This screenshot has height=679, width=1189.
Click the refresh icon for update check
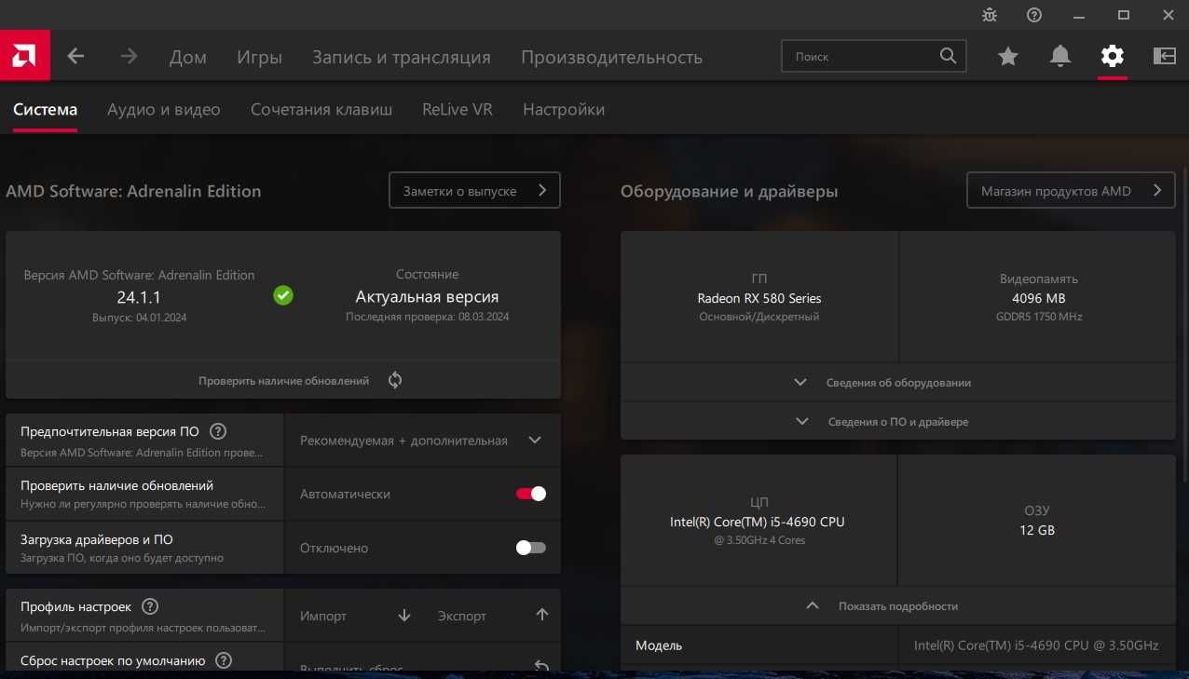(x=395, y=380)
